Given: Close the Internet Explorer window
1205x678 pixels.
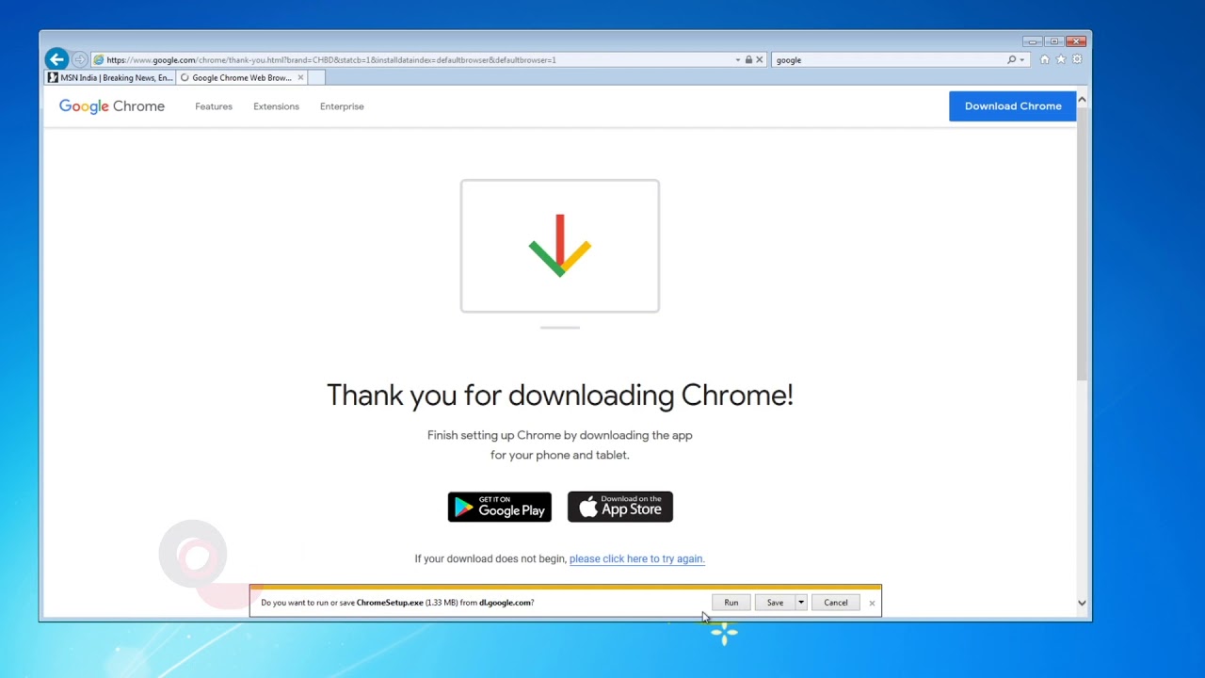Looking at the screenshot, I should (1077, 41).
